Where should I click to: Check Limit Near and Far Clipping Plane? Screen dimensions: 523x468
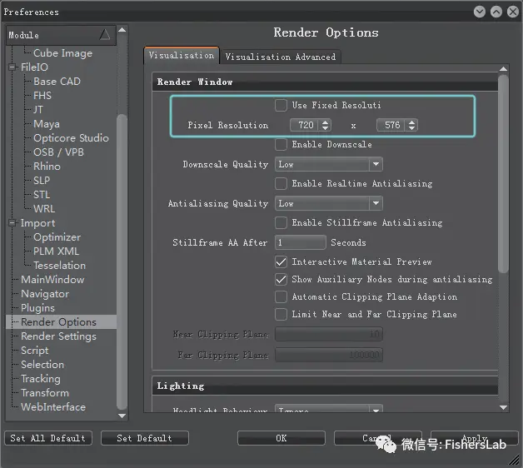coord(281,314)
